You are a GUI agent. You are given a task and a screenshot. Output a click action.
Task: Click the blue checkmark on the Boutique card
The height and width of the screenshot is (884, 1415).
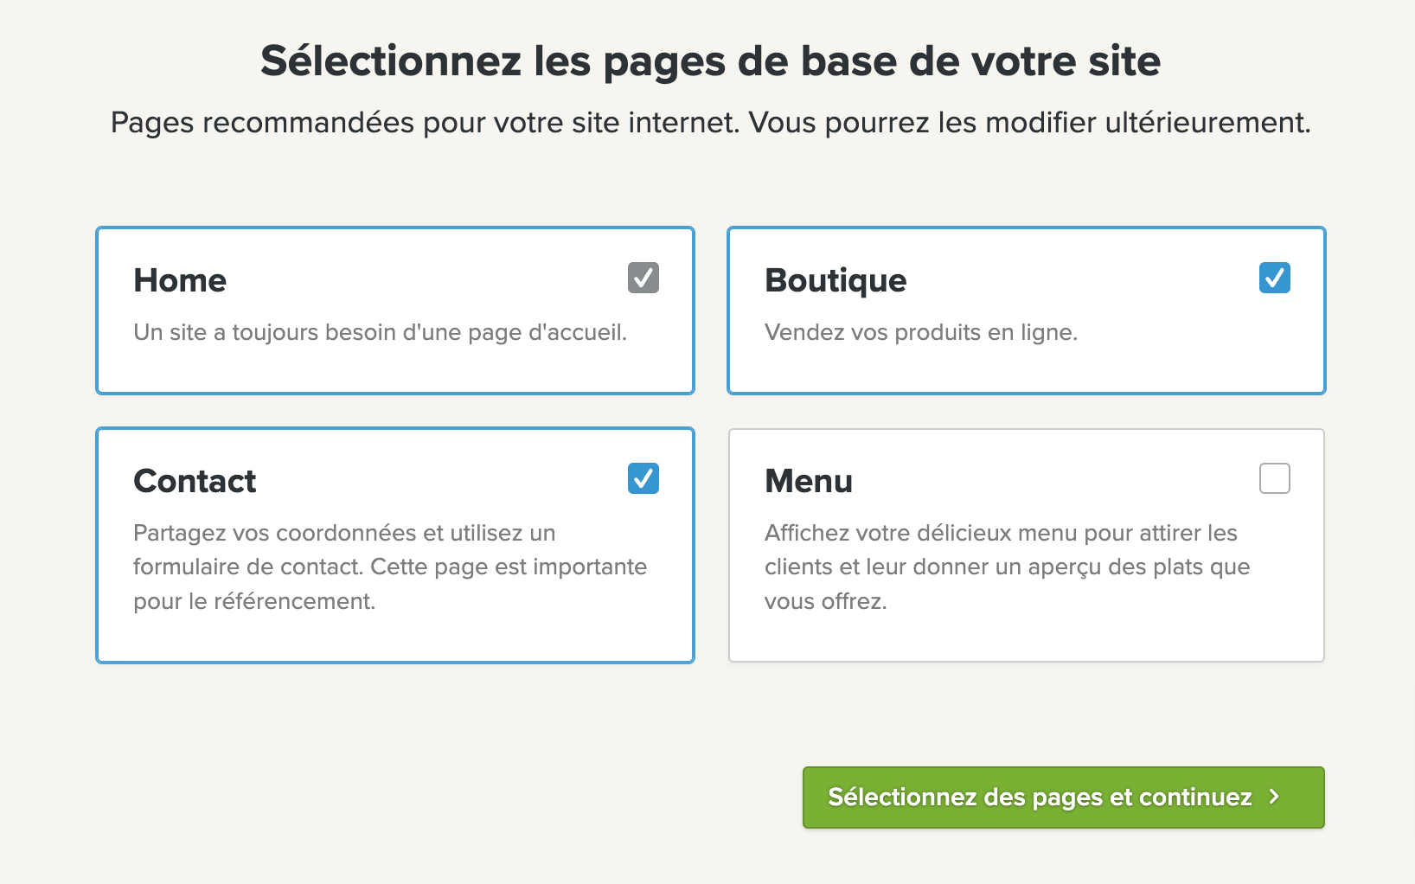pos(1273,278)
